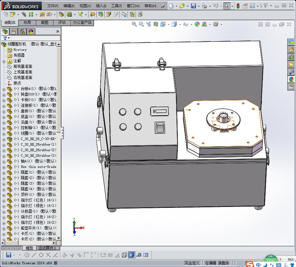Viewport: 296px width, 267px height.
Task: Open the 工具(T) menu
Action: click(116, 6)
